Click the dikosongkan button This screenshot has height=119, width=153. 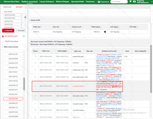[21, 31]
